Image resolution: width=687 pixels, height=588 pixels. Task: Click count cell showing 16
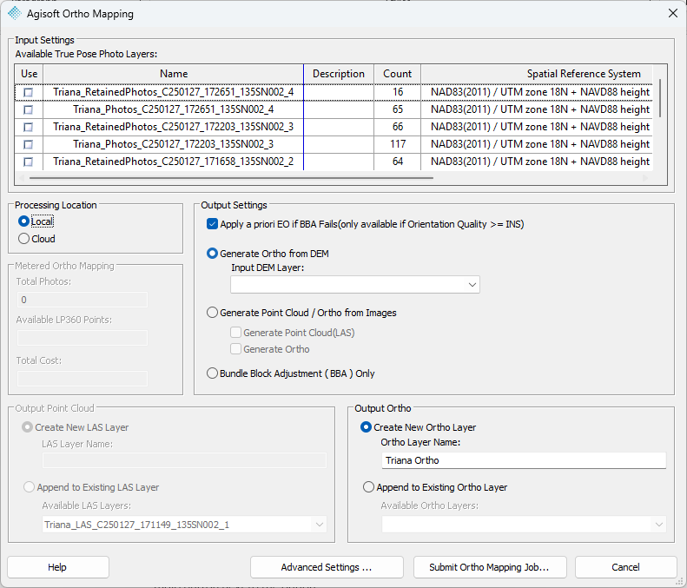(x=398, y=92)
